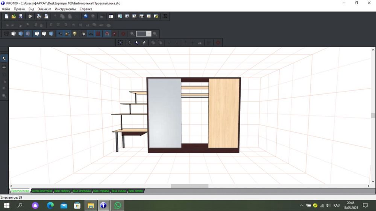
Task: Click the second tool in the left sidebar
Action: (4, 67)
